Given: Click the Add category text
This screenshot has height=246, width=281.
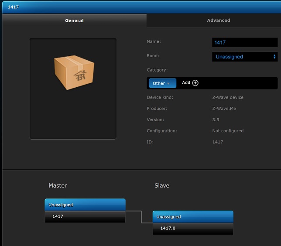Looking at the screenshot, I should pos(186,83).
